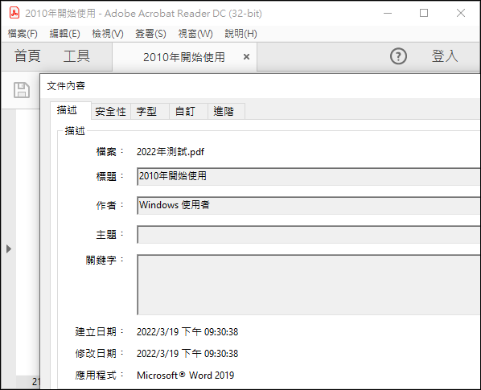Maximize the Acrobat Reader window
The width and height of the screenshot is (481, 390).
click(424, 13)
